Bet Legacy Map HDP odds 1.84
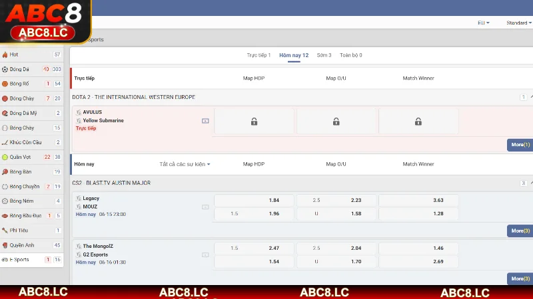Viewport: 533px width, 299px height. 254,201
